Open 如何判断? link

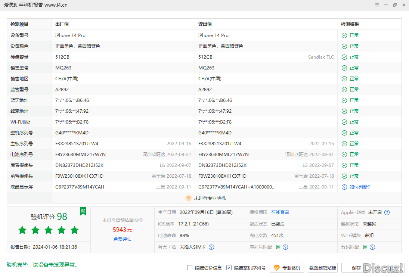click(x=359, y=187)
